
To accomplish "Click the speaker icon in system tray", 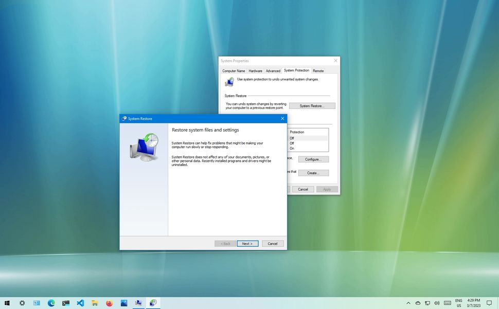I will [x=437, y=303].
